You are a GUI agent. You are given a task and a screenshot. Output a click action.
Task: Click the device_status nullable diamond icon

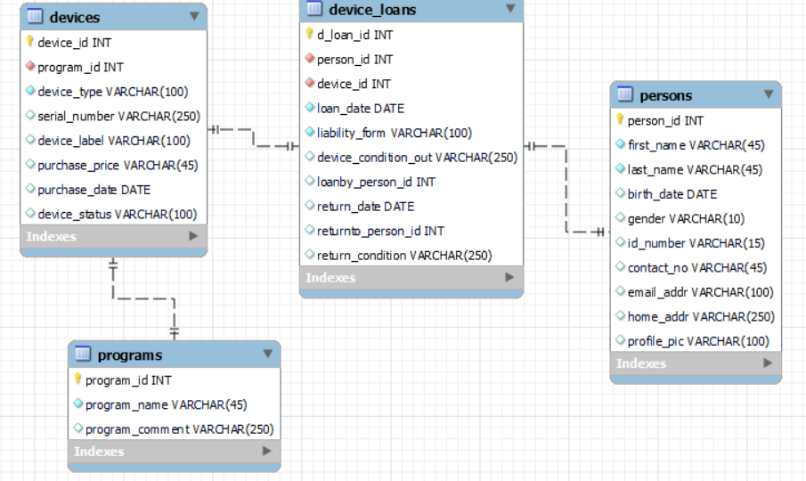[30, 213]
